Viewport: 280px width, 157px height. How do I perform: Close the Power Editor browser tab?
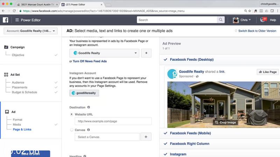(101, 5)
